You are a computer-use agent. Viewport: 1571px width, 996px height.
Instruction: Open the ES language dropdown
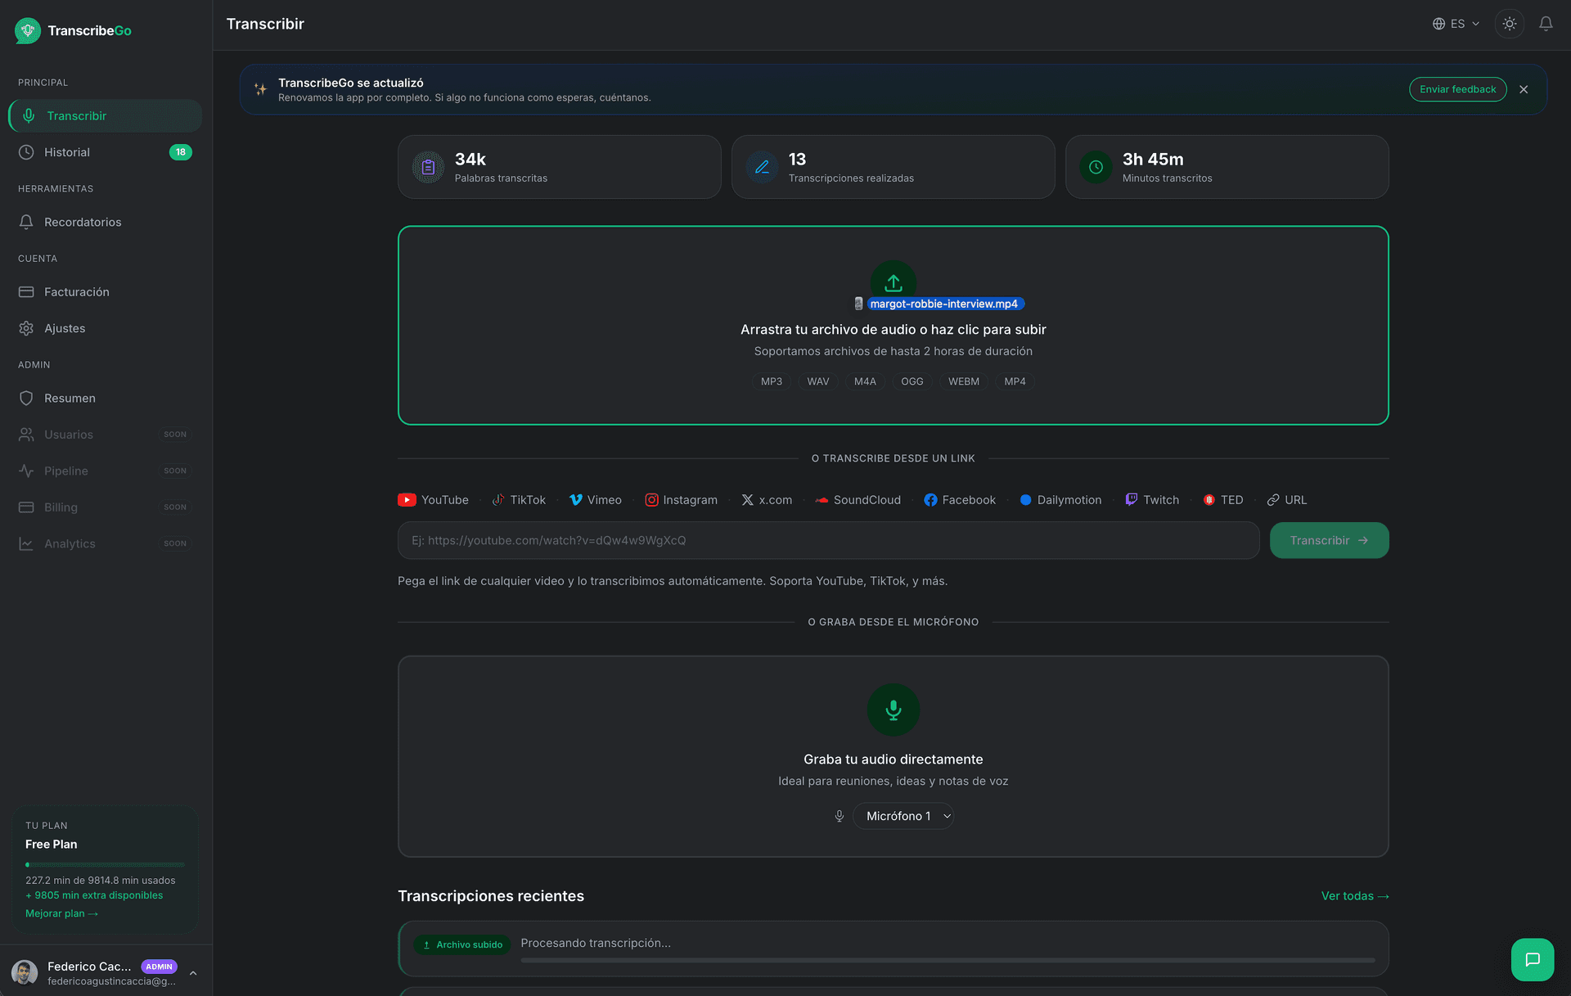pos(1456,24)
